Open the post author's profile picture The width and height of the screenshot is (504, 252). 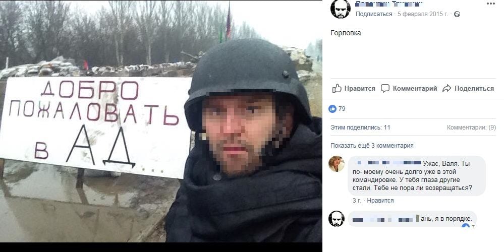pyautogui.click(x=341, y=9)
